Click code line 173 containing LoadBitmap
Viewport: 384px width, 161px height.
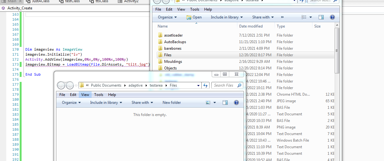(x=88, y=64)
